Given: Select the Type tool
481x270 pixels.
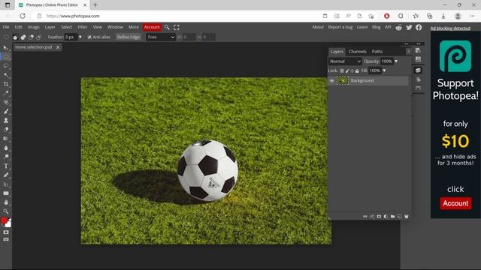Looking at the screenshot, I should pyautogui.click(x=6, y=166).
